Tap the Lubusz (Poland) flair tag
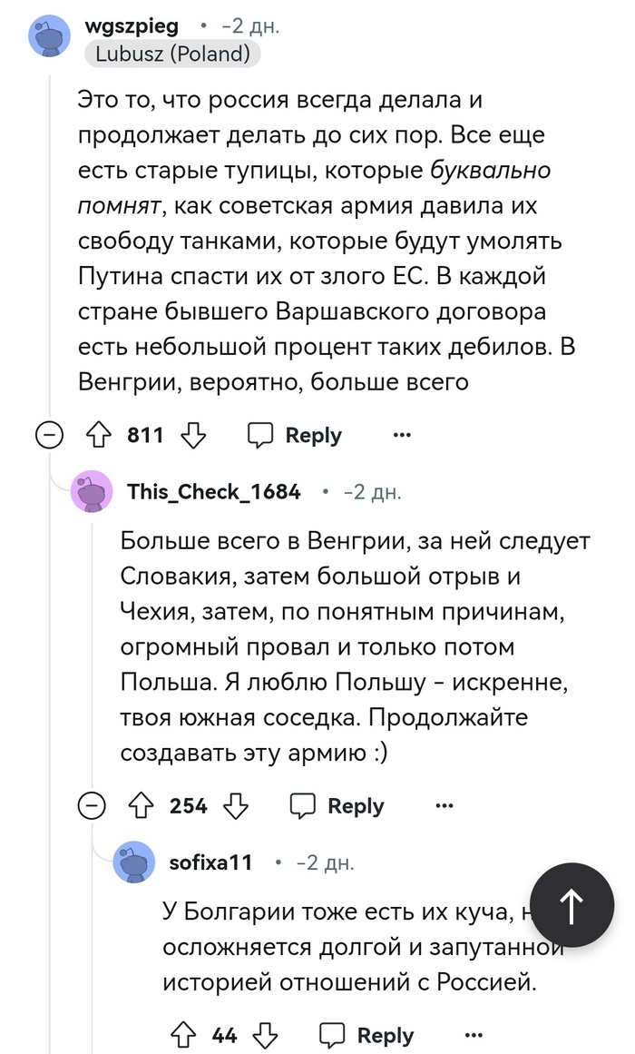The image size is (635, 1054). 172,54
